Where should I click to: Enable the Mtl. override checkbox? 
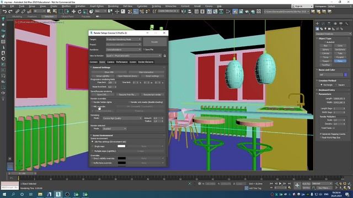click(92, 107)
